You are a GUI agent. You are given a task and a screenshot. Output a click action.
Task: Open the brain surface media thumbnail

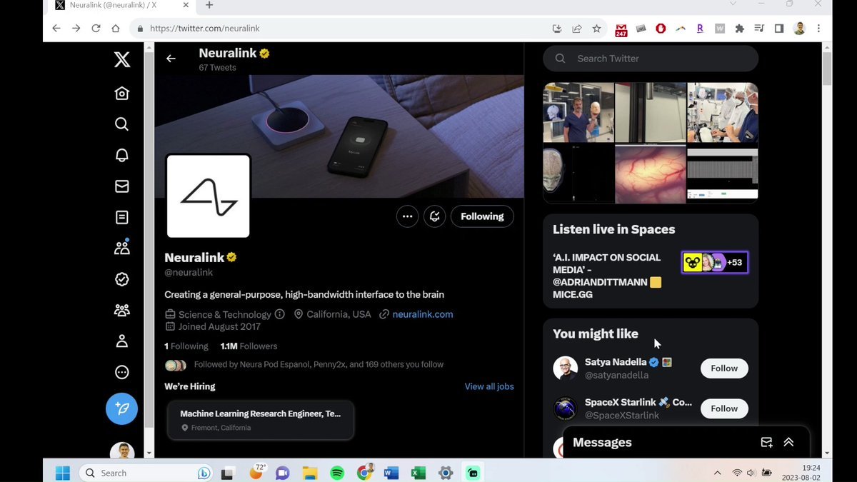(x=650, y=174)
